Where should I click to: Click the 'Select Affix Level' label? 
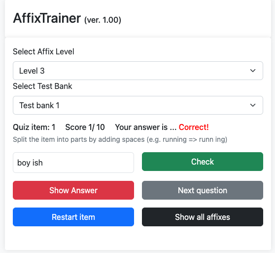click(43, 52)
